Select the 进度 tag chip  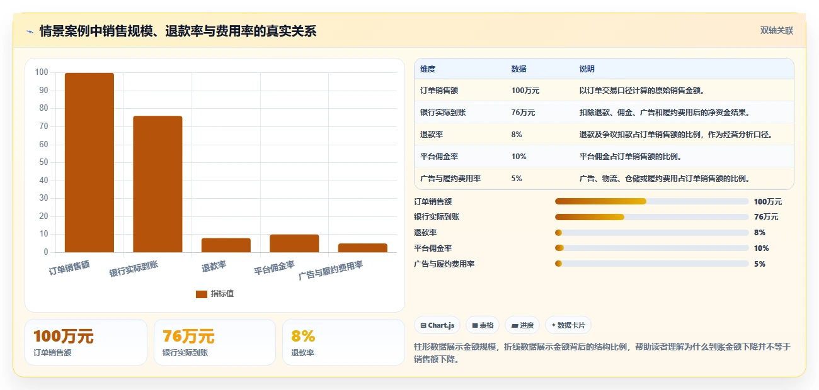[523, 325]
